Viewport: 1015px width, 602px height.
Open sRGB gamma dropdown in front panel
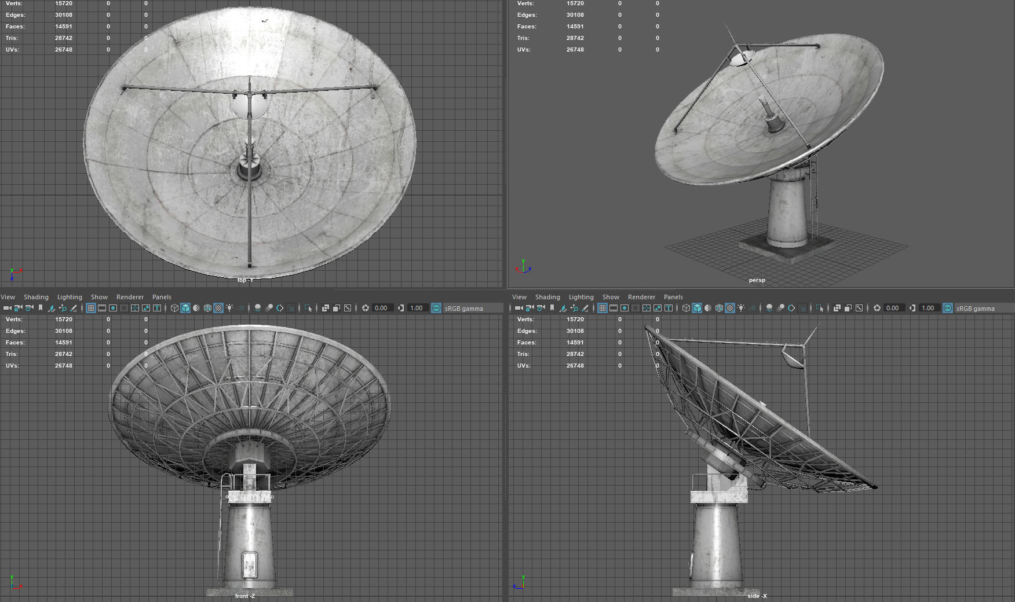coord(473,308)
